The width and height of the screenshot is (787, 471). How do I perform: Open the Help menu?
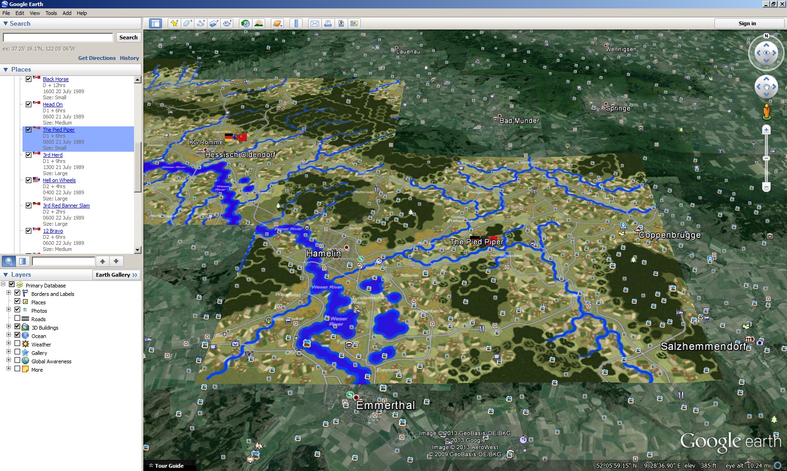click(82, 13)
